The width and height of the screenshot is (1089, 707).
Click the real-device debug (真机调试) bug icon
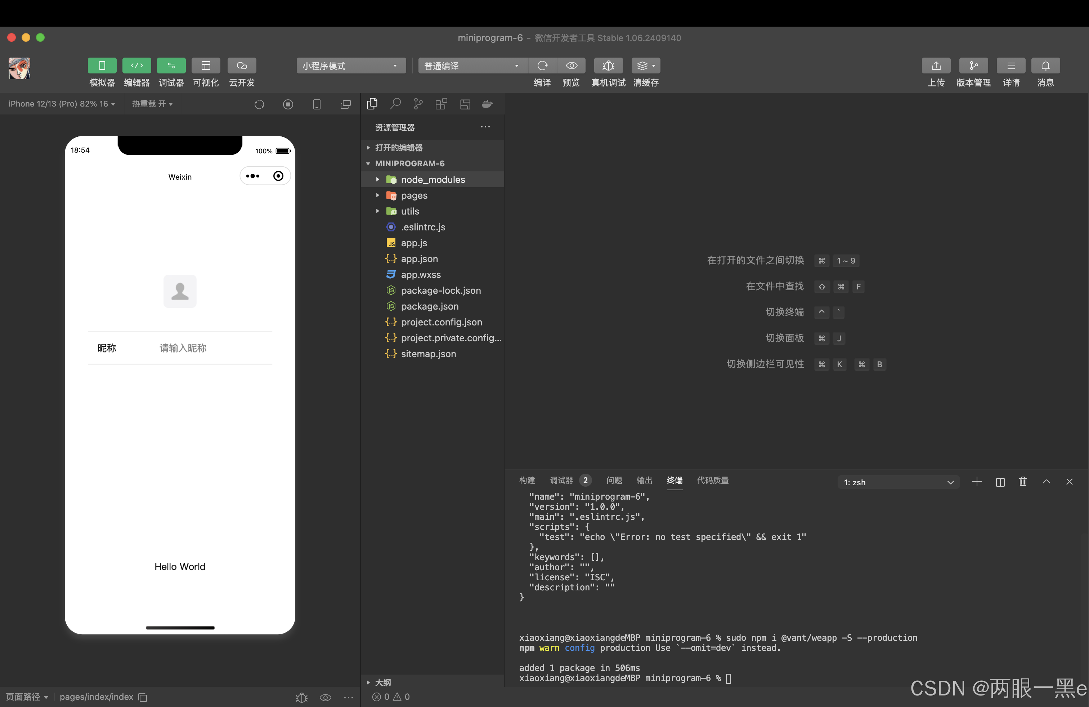[608, 66]
